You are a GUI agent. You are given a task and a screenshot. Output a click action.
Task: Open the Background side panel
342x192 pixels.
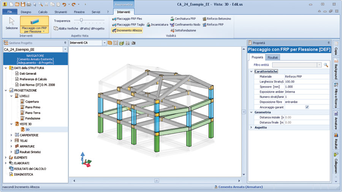(x=336, y=69)
